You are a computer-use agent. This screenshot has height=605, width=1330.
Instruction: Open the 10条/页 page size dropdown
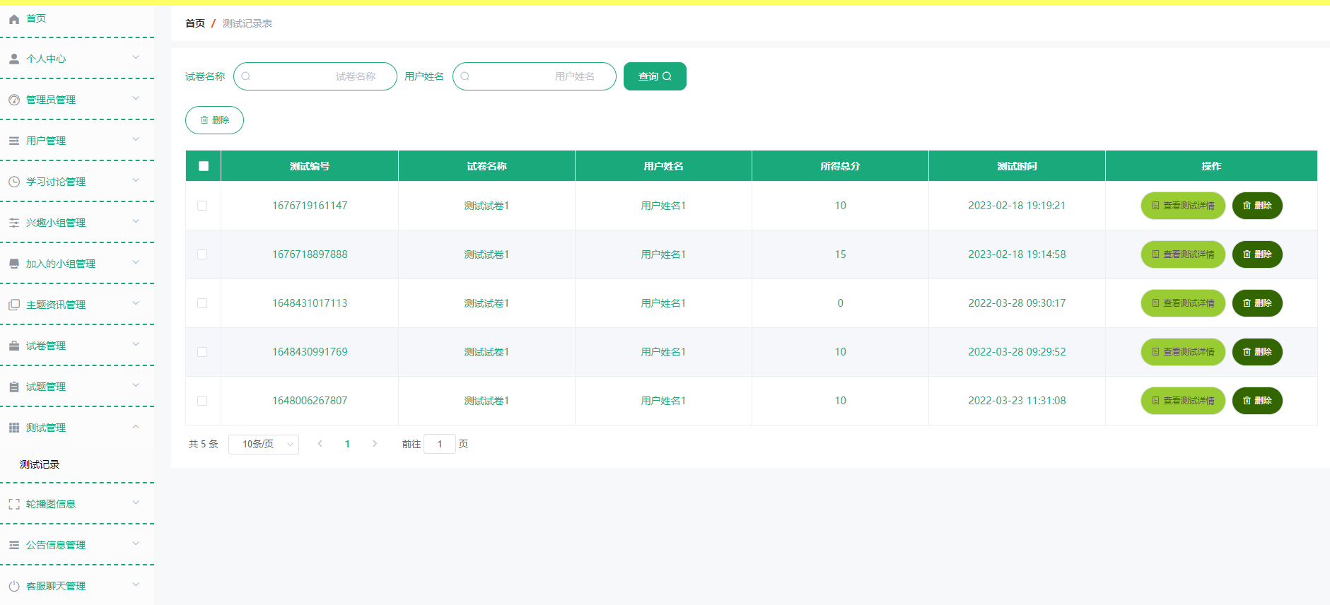click(264, 444)
